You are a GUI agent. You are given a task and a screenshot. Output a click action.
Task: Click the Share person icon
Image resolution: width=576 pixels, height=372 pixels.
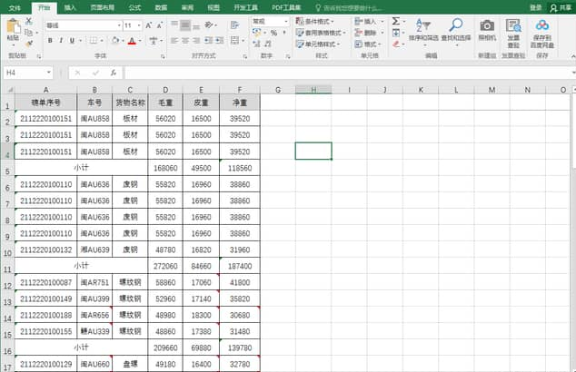coord(554,7)
